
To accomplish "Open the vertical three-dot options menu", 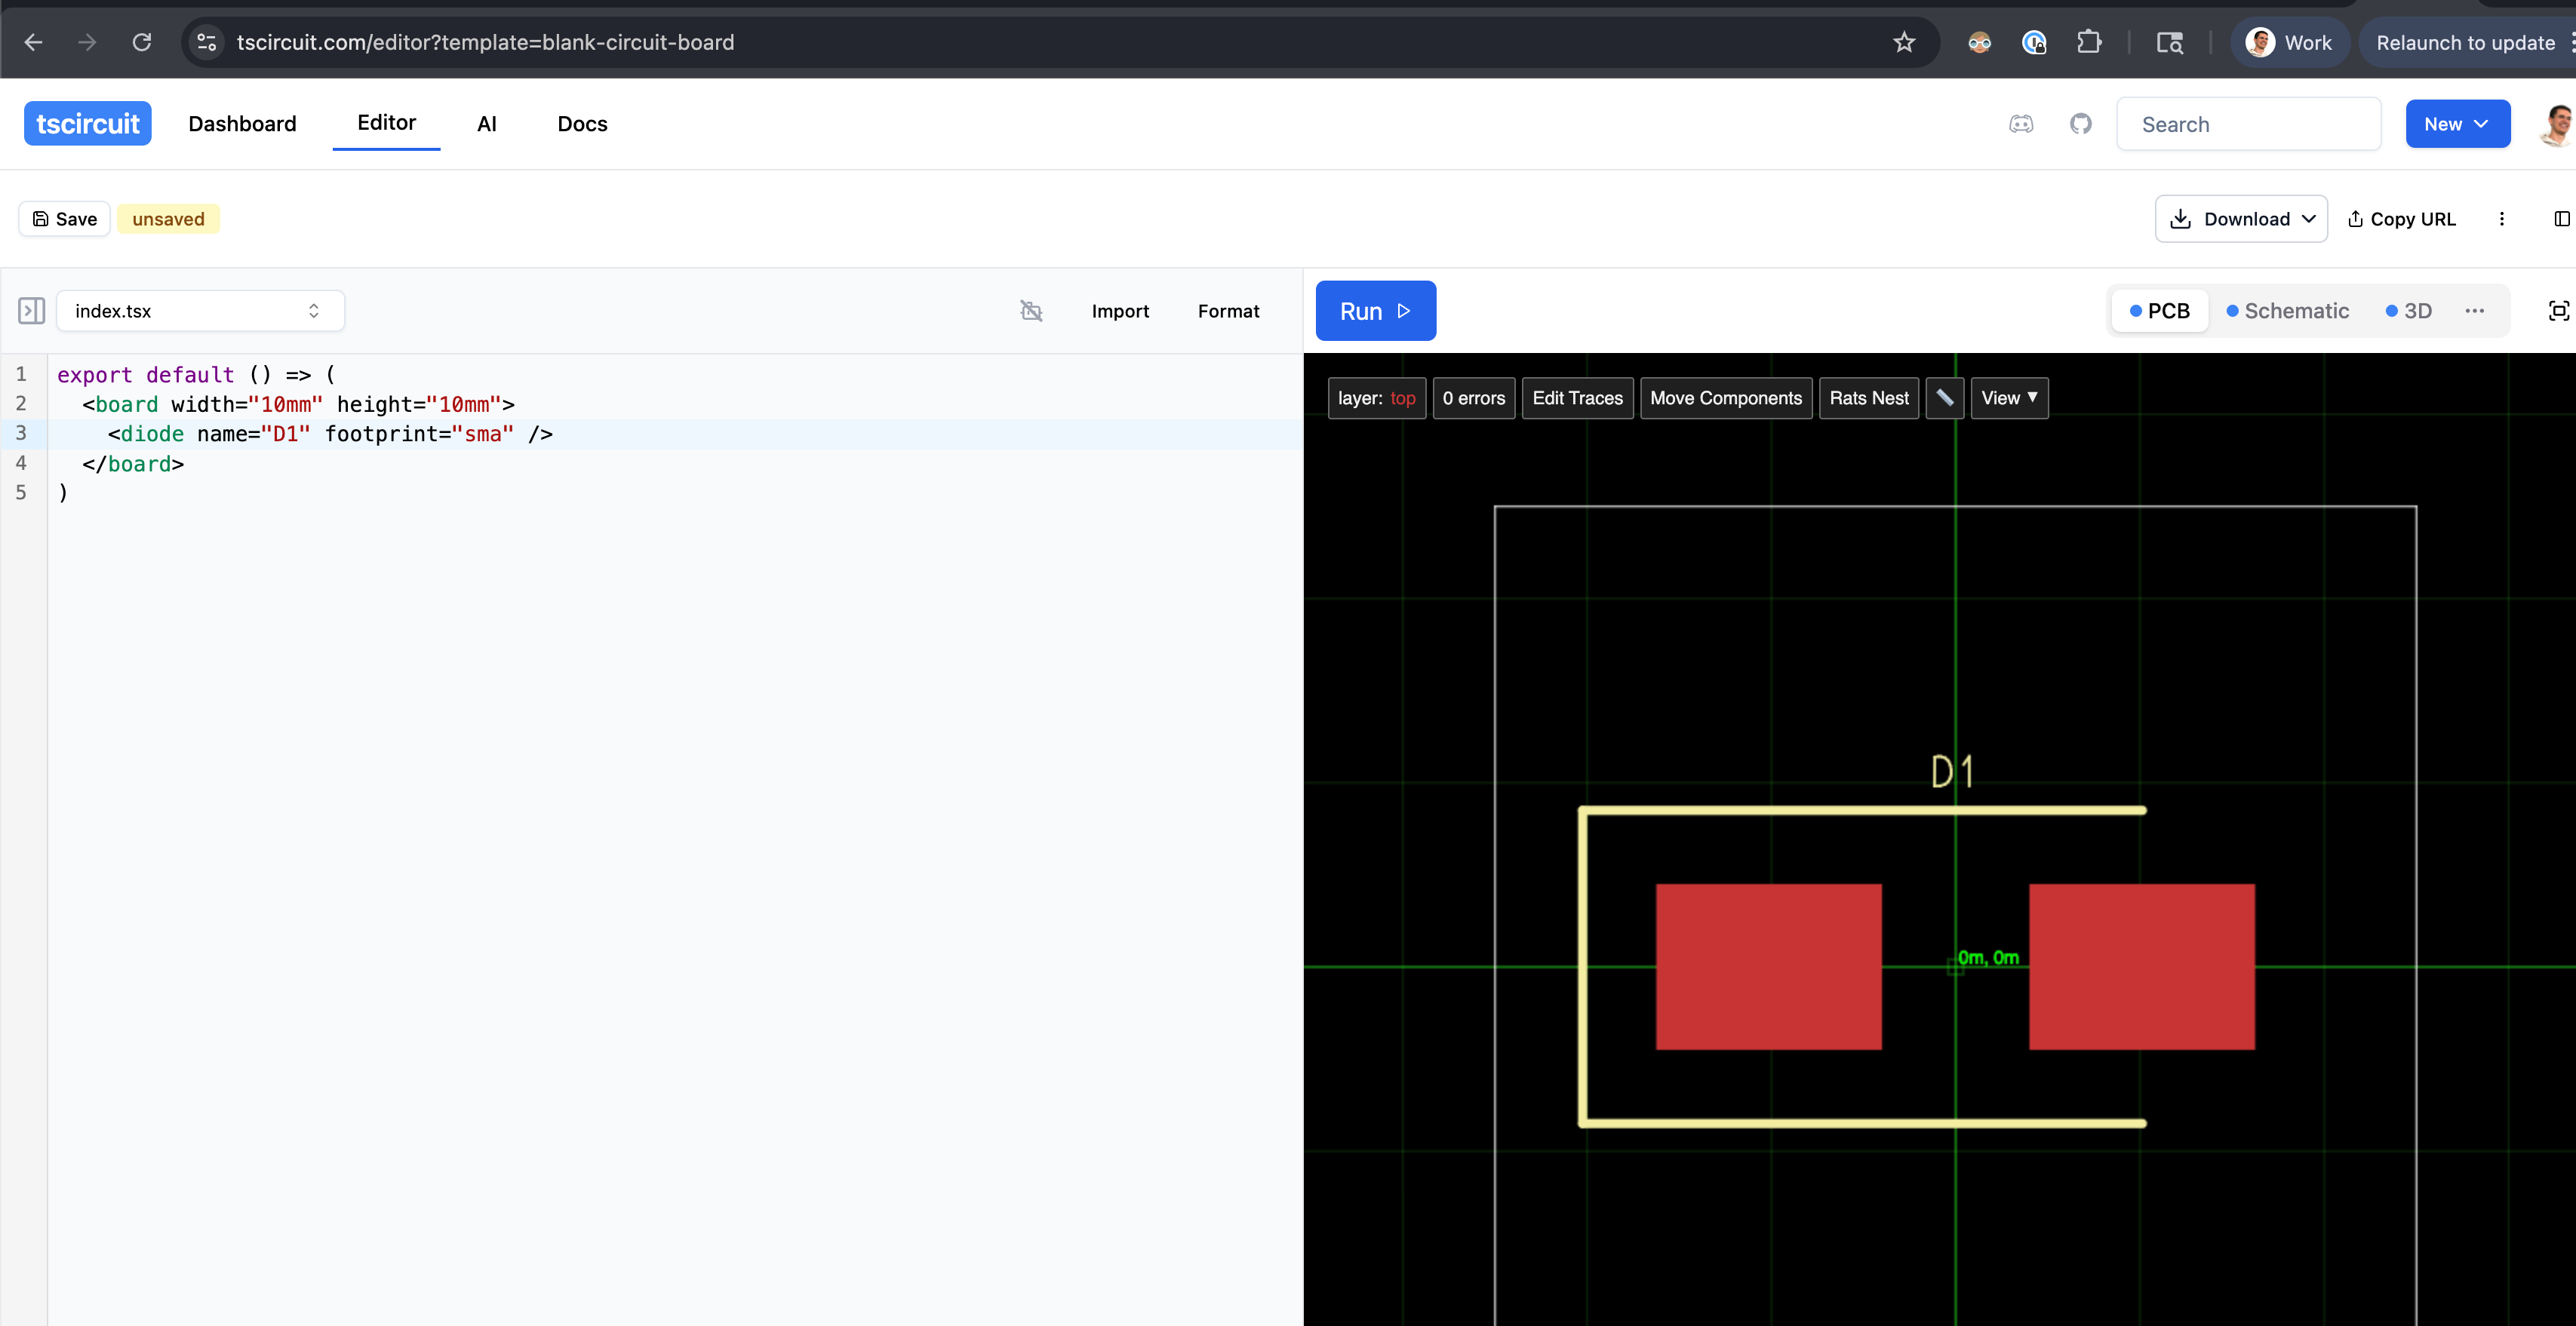I will pos(2502,219).
